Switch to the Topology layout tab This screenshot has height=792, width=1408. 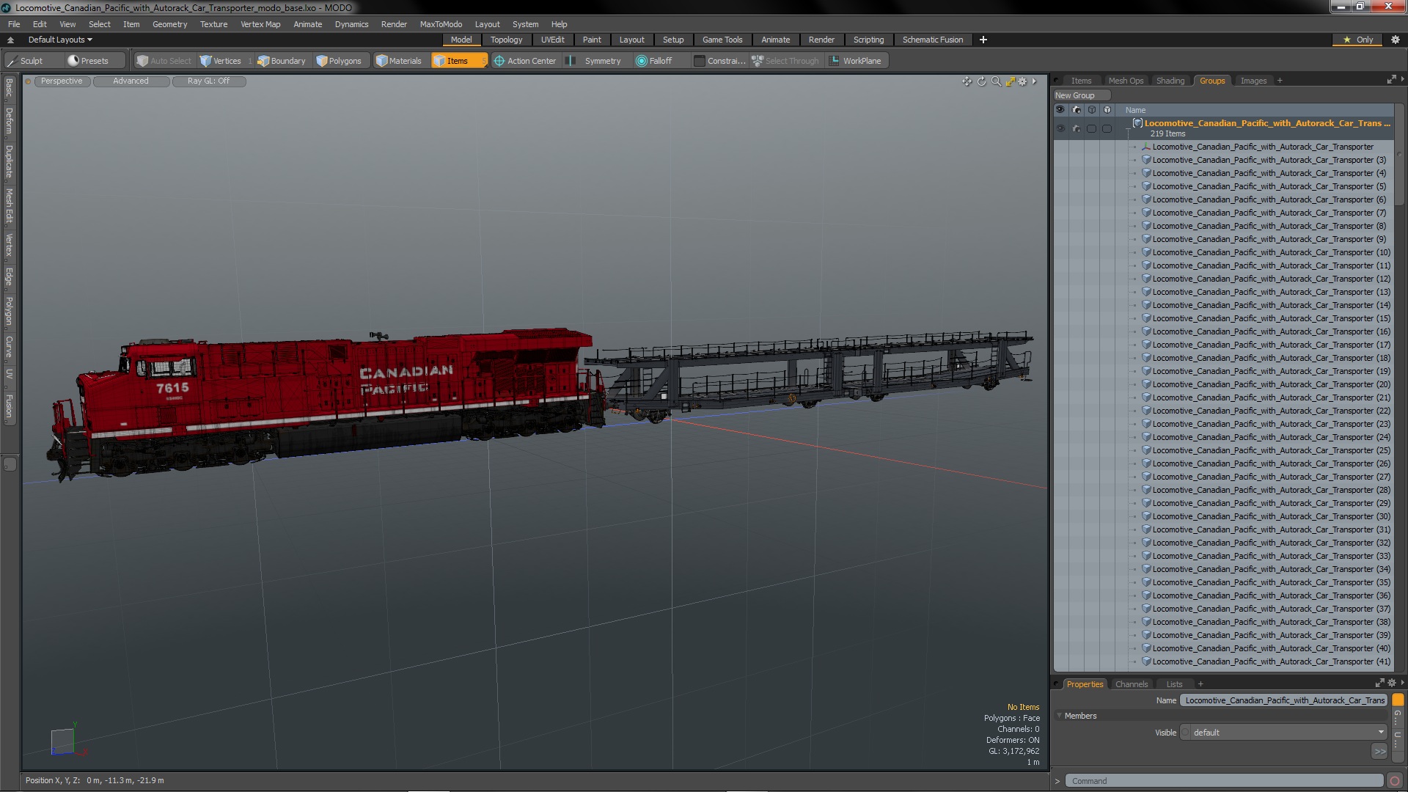pos(506,40)
